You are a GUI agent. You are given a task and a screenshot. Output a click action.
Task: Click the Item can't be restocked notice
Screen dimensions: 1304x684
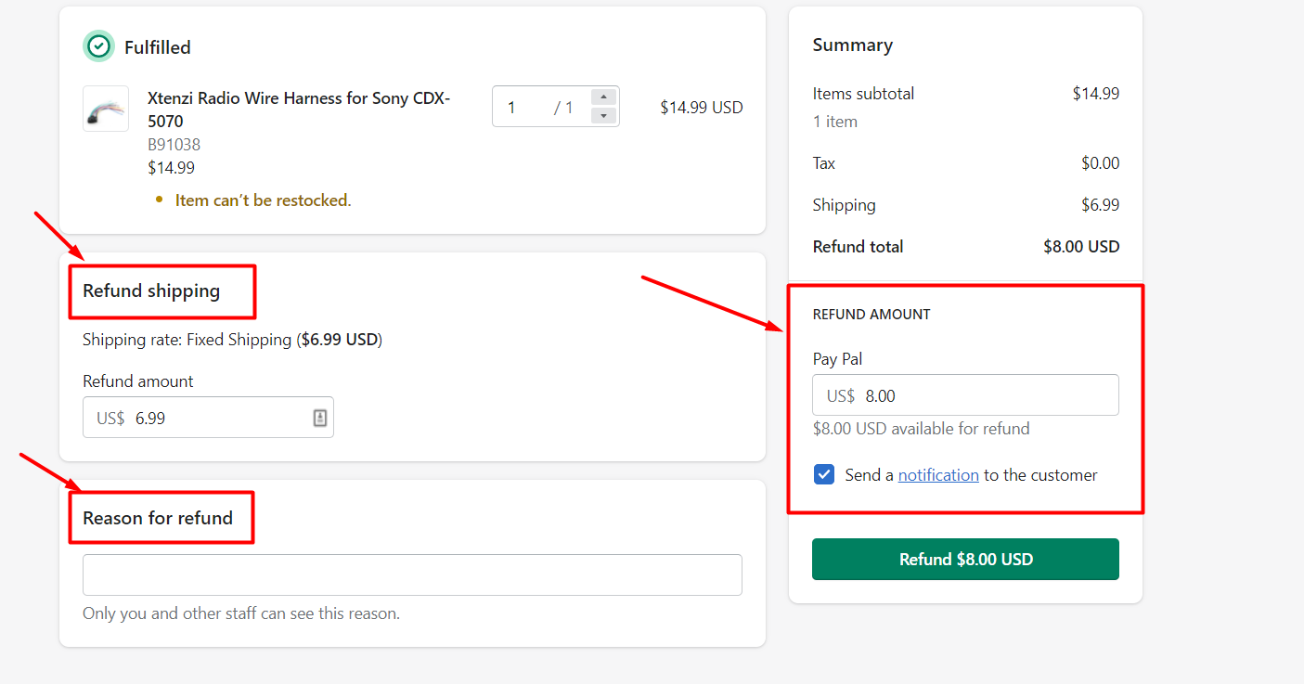pos(263,200)
